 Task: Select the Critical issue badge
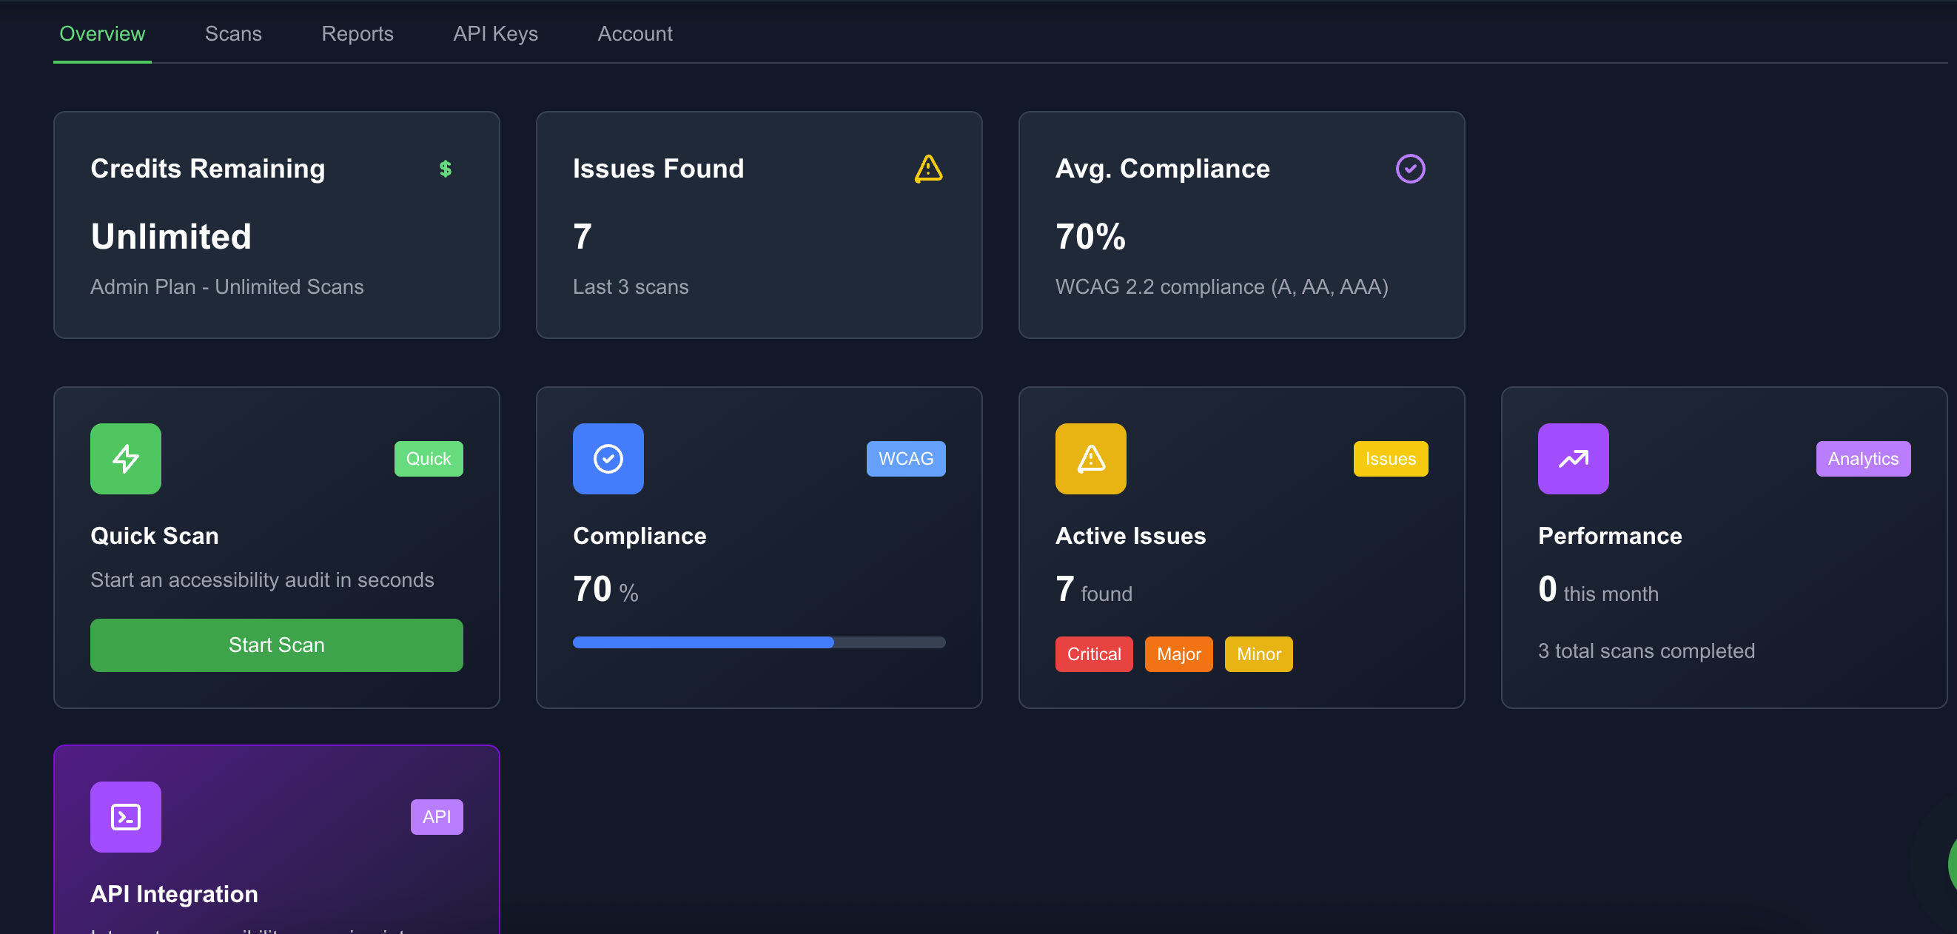coord(1093,654)
